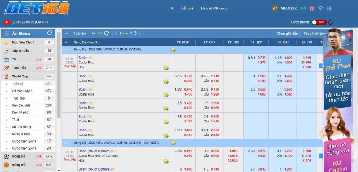Click odds 2.030 for FT O/U 3.5/4
358x172 pixels.
click(215, 130)
